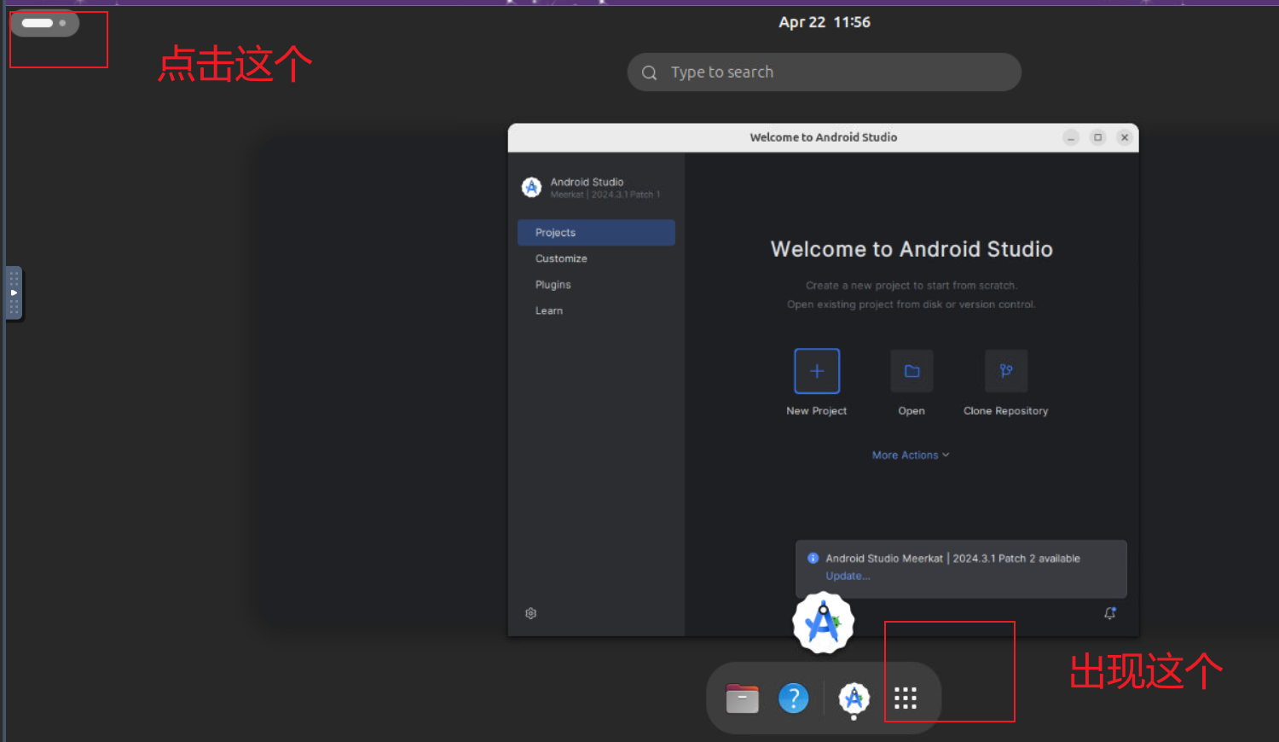This screenshot has width=1279, height=742.
Task: Click the Open folder icon
Action: point(912,371)
